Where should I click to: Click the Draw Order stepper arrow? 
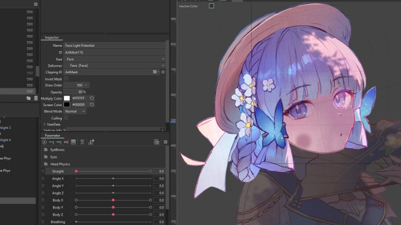tap(86, 85)
